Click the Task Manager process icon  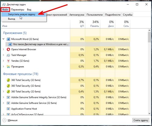coord(8,55)
